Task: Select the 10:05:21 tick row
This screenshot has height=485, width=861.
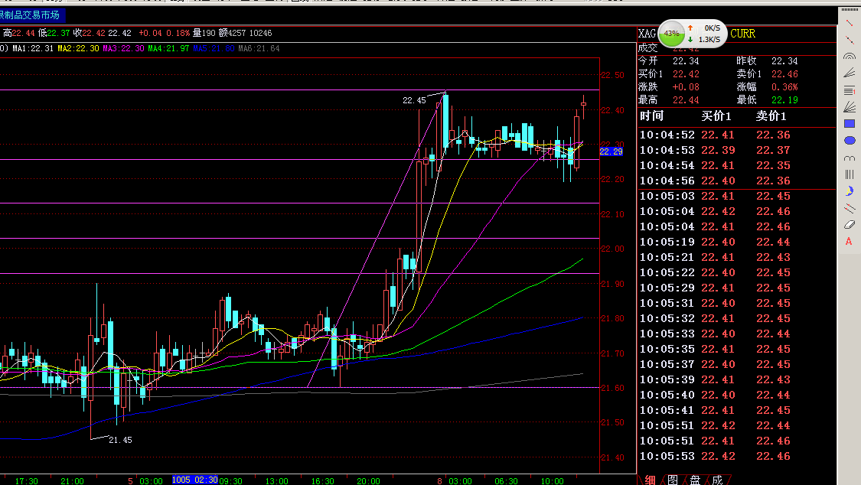Action: pos(736,257)
